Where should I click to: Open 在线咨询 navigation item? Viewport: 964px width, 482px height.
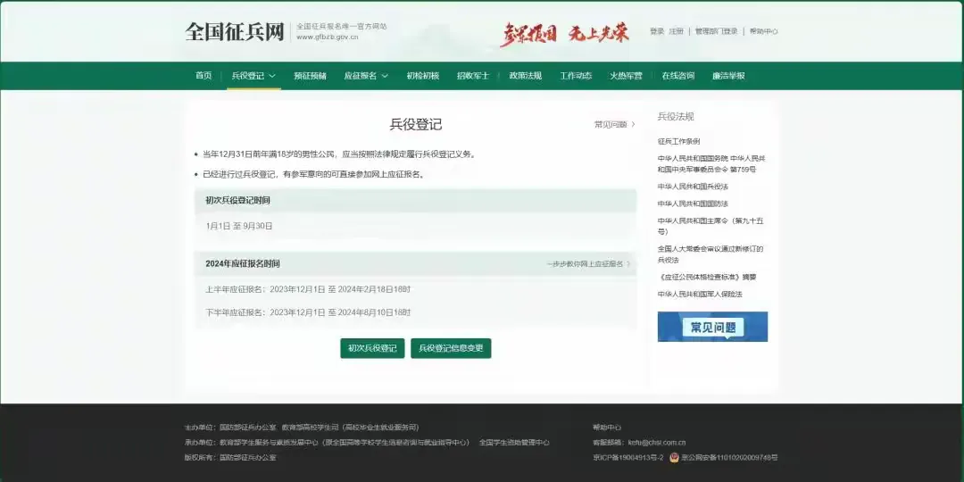pos(678,76)
